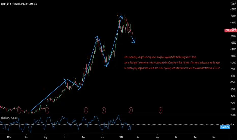Click the red wave 5 label near latest candles
Screen dimensions: 237x140
tap(132, 33)
